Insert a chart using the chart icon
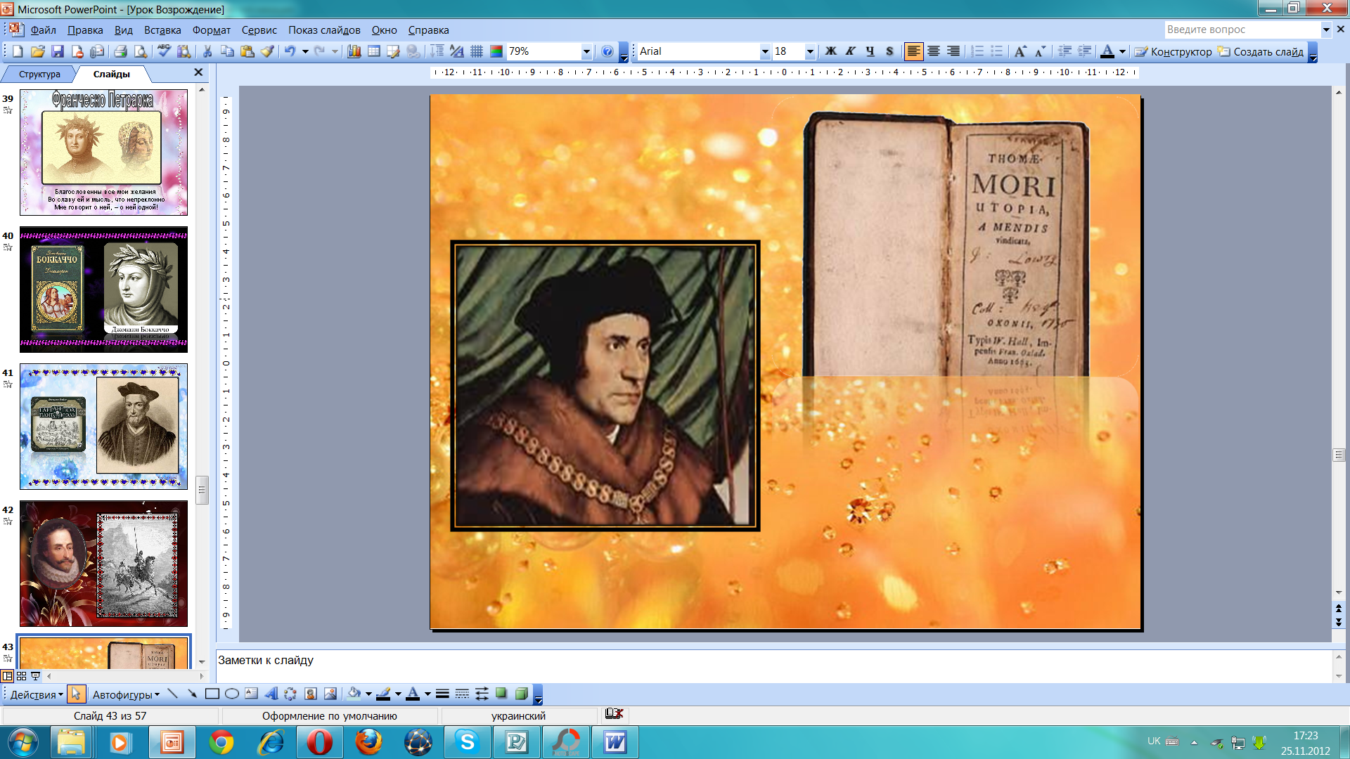Image resolution: width=1350 pixels, height=759 pixels. (x=354, y=51)
